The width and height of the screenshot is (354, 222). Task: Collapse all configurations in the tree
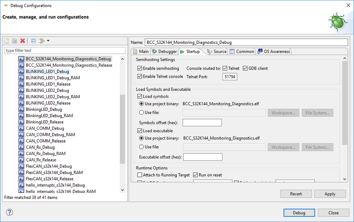coord(33,41)
